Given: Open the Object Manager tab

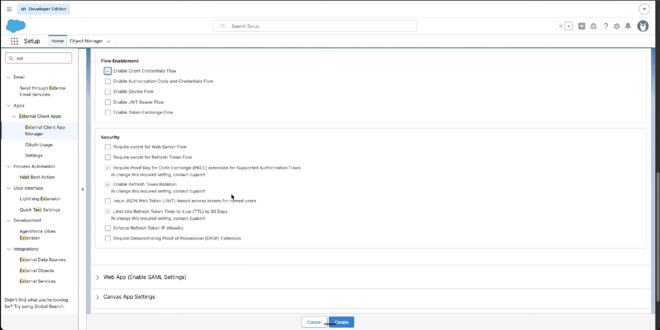Looking at the screenshot, I should (86, 41).
